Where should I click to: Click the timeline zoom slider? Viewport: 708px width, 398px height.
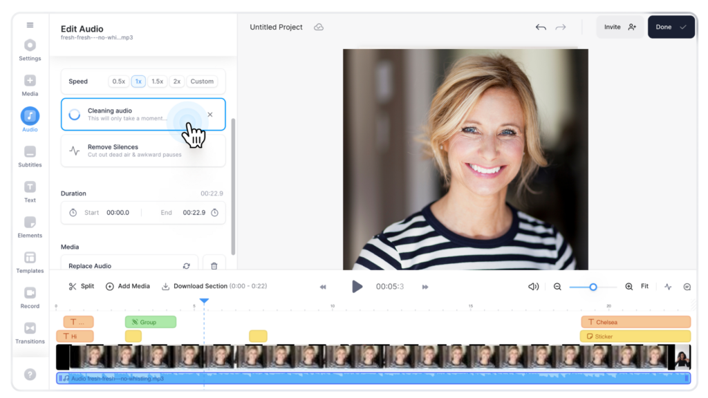pos(593,287)
